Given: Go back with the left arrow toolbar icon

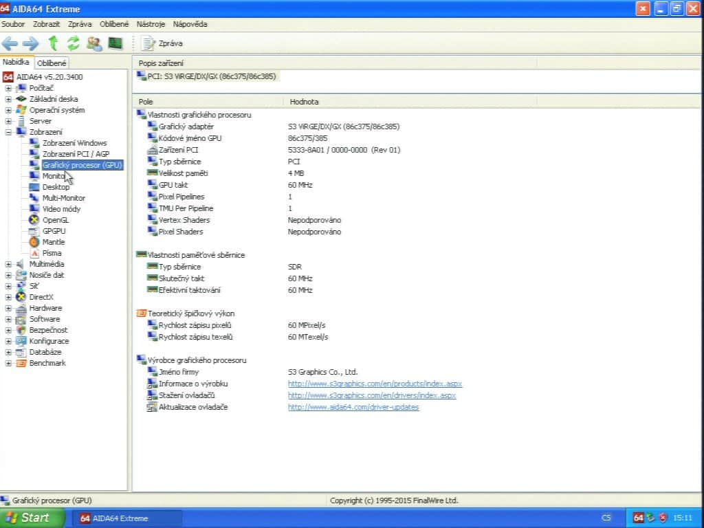Looking at the screenshot, I should pos(10,43).
